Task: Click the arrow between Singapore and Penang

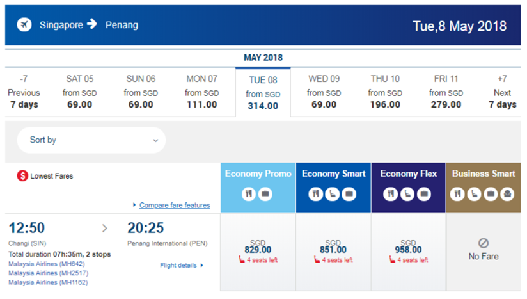Action: pos(91,24)
